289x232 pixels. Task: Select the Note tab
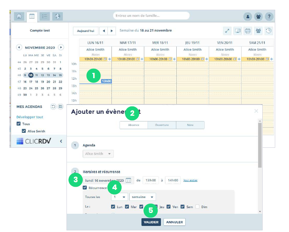[x=190, y=125]
